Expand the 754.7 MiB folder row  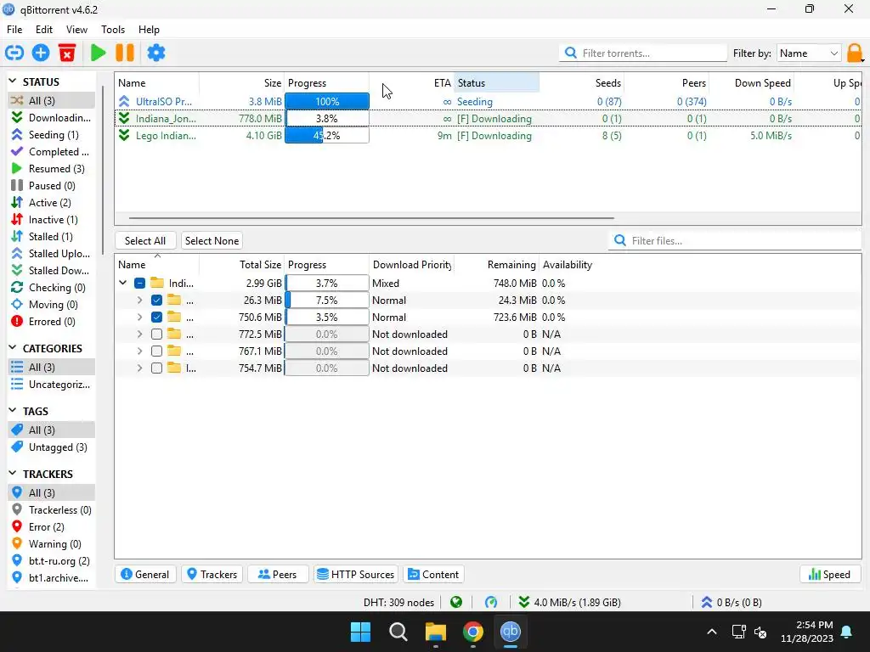(x=140, y=368)
